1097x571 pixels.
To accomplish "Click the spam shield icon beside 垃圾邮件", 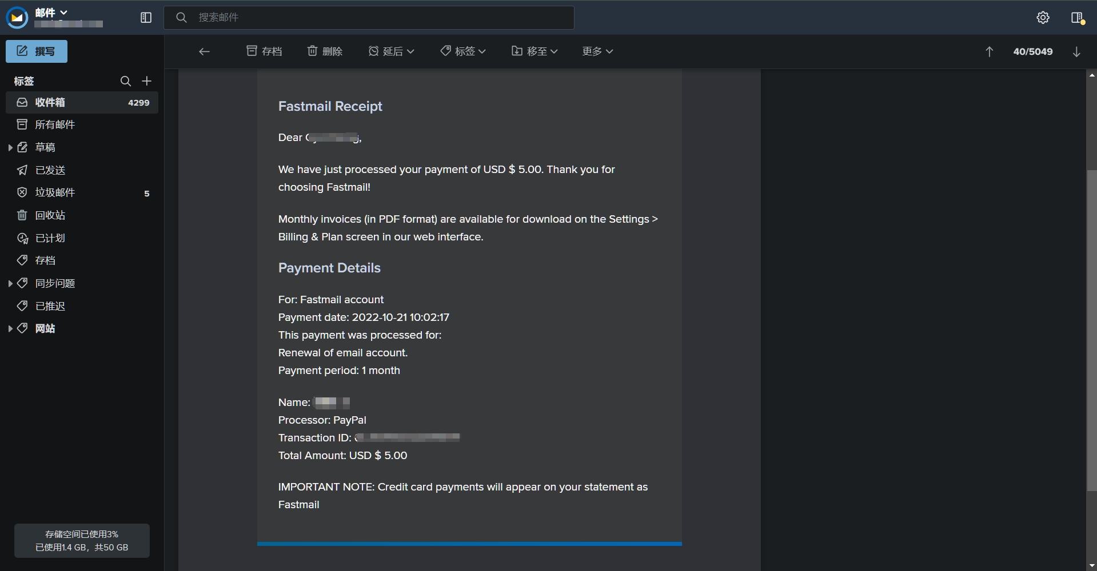I will click(22, 192).
